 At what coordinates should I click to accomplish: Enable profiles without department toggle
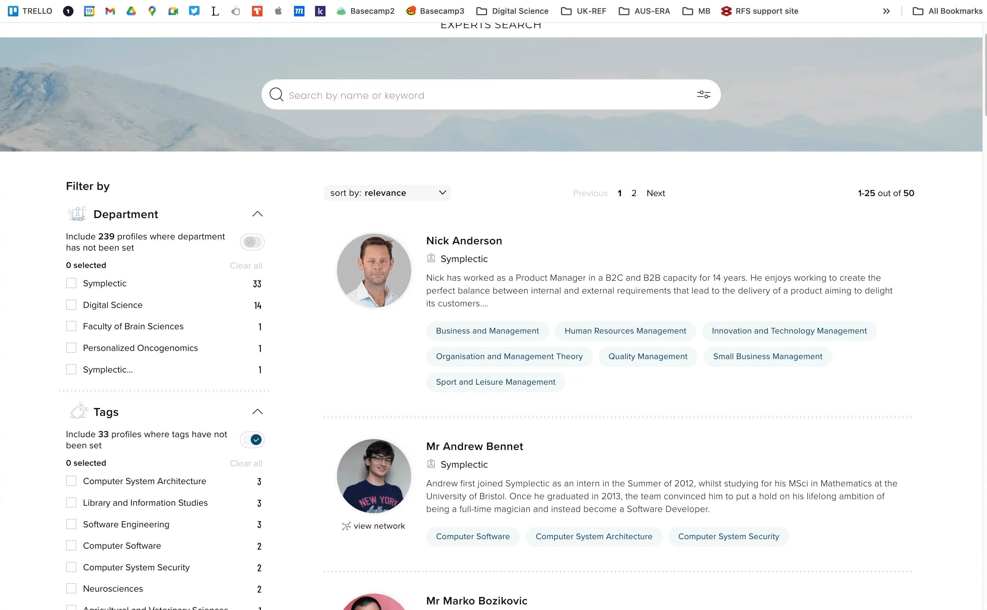tap(252, 242)
